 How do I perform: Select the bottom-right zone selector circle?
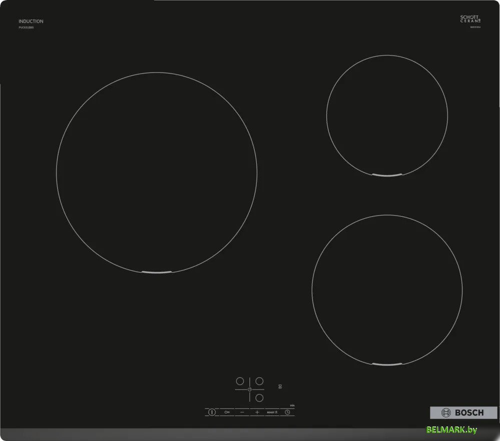tap(259, 398)
